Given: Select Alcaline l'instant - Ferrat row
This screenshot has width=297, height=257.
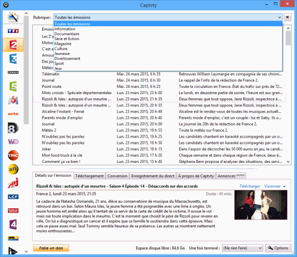Looking at the screenshot, I should (x=159, y=111).
